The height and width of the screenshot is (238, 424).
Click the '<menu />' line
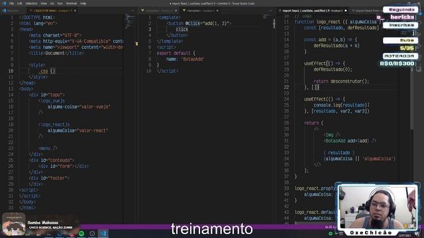48,148
